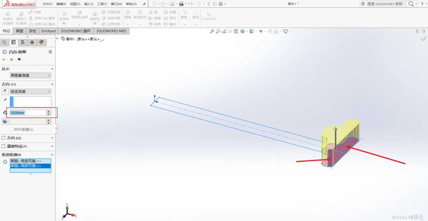Screen dimensions: 428x221
Task: Open the ConfigurationManager panel tab
Action: tap(23, 42)
